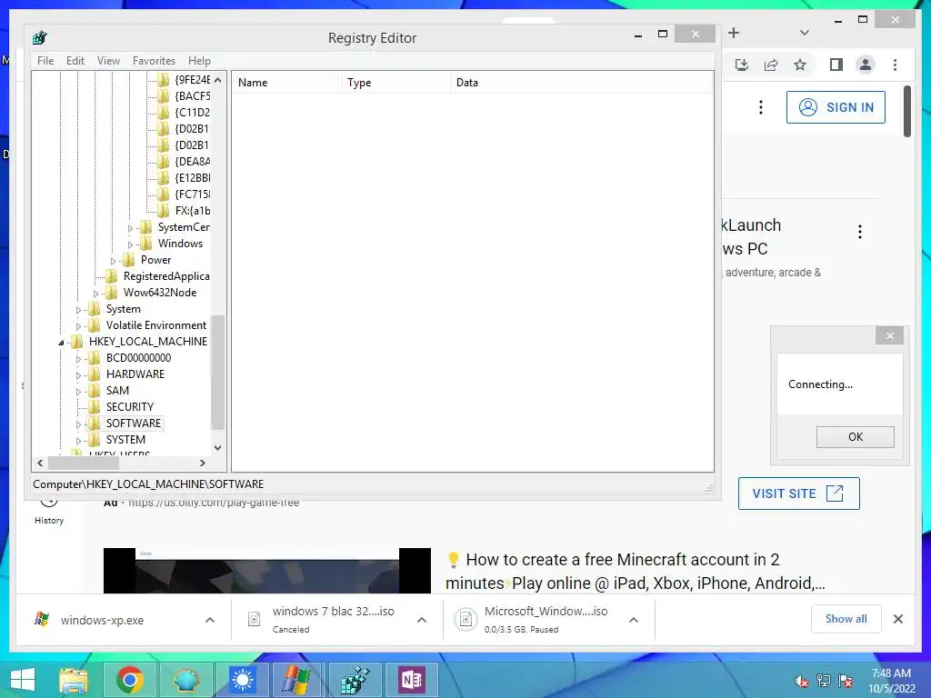
Task: Click Chrome install app icon
Action: point(742,65)
